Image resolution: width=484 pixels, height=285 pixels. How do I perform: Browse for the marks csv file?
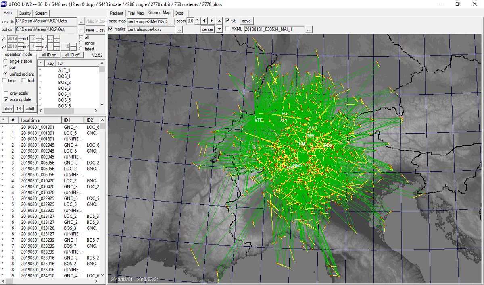tap(179, 29)
